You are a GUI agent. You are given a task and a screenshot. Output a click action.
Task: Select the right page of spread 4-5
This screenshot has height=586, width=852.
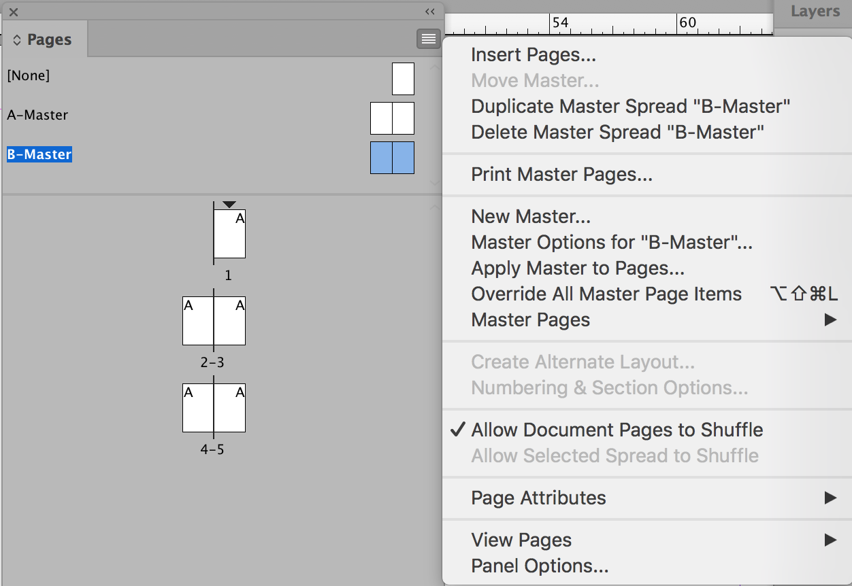click(x=229, y=408)
